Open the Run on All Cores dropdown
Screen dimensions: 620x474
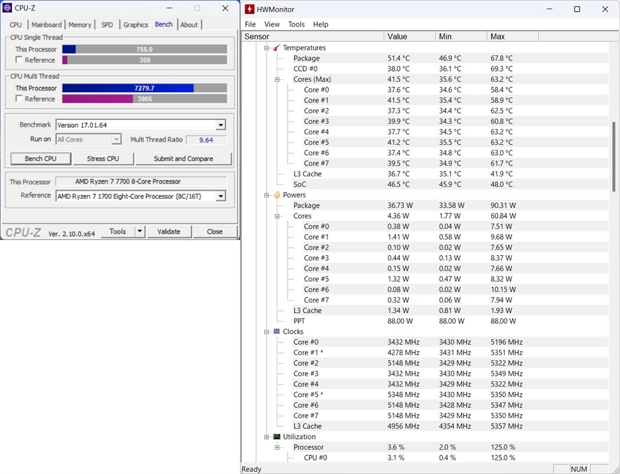point(116,139)
